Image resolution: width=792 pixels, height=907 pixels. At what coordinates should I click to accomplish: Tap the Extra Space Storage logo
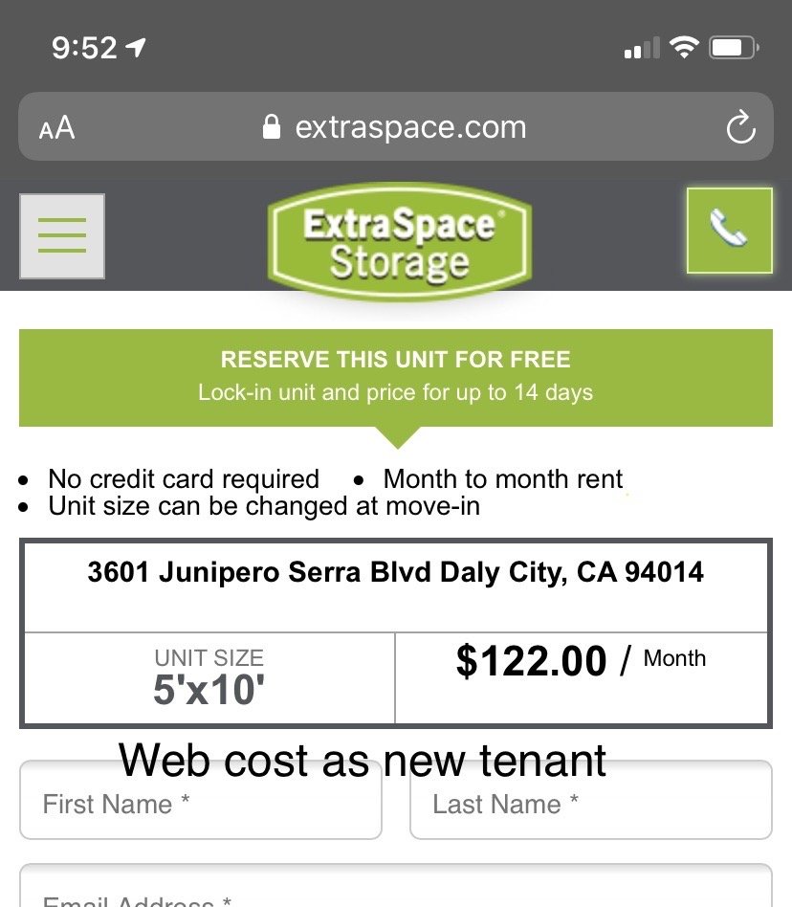[400, 243]
